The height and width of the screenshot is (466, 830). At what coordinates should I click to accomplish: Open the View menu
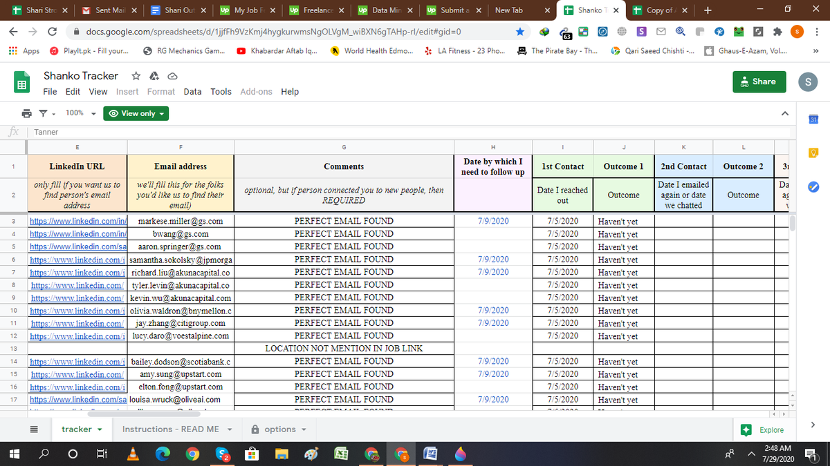click(98, 91)
